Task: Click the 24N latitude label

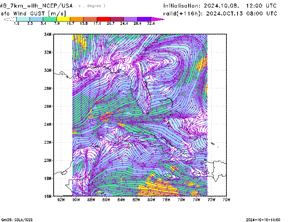Action: [x=48, y=124]
